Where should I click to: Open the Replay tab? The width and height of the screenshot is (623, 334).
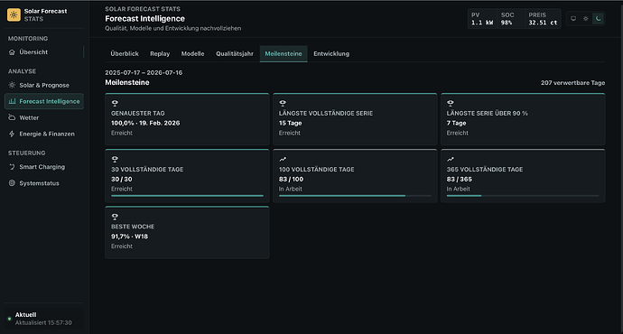click(160, 53)
